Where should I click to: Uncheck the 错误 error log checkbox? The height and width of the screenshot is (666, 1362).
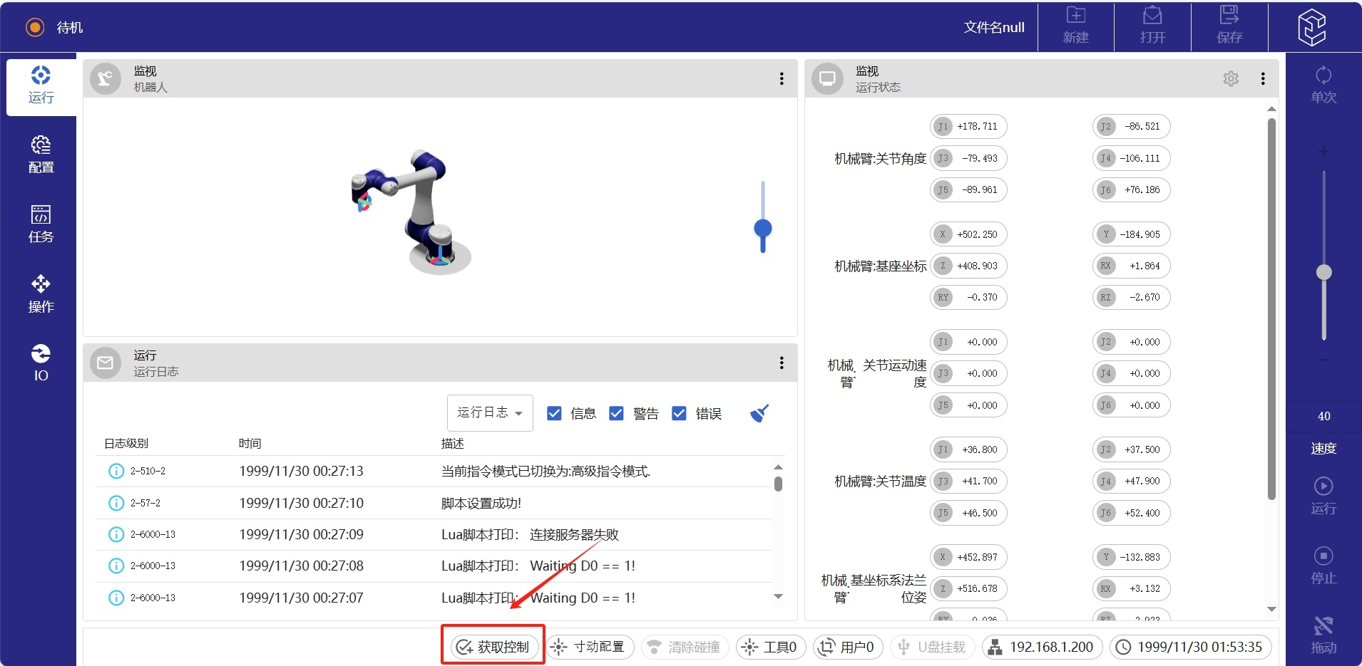point(680,413)
